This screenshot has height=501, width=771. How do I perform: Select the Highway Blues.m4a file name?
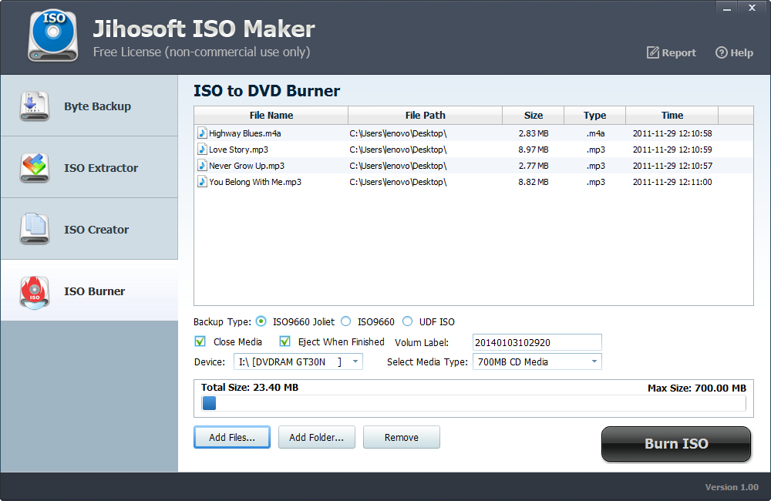pyautogui.click(x=245, y=133)
